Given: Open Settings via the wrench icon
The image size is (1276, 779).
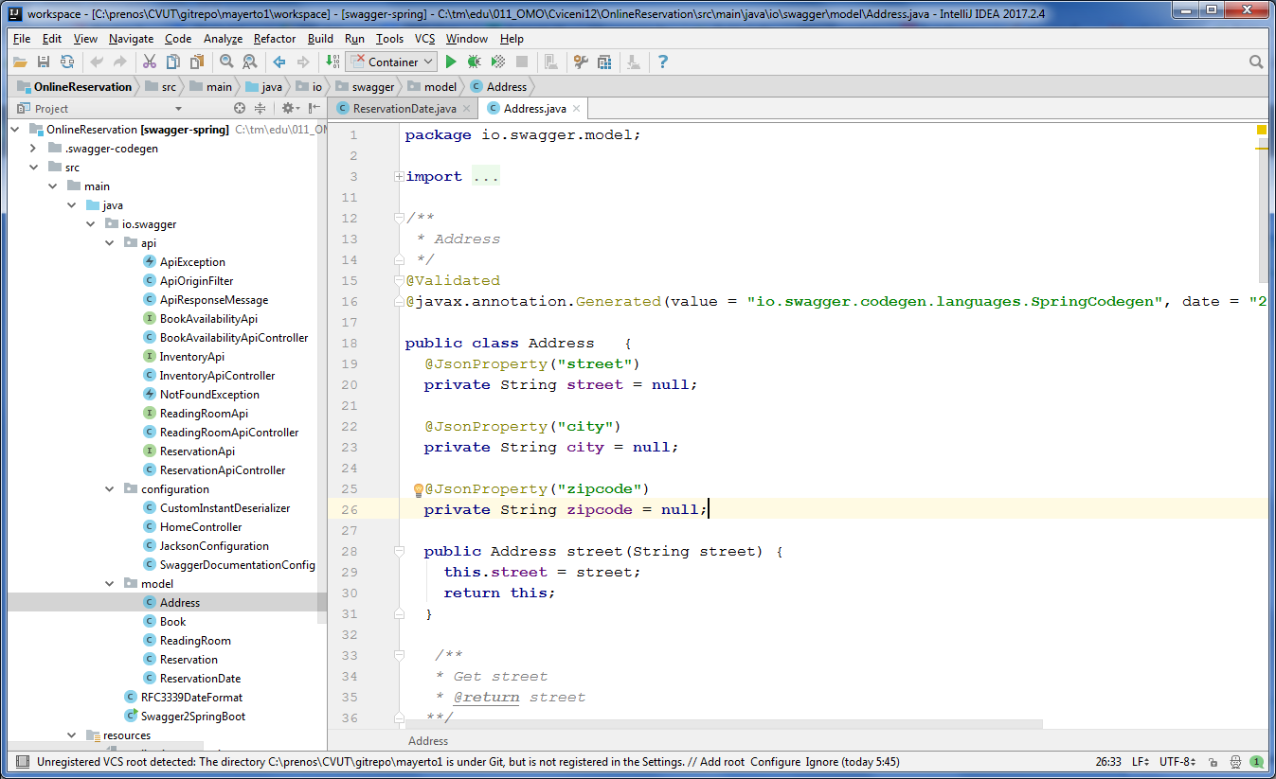Looking at the screenshot, I should (580, 62).
